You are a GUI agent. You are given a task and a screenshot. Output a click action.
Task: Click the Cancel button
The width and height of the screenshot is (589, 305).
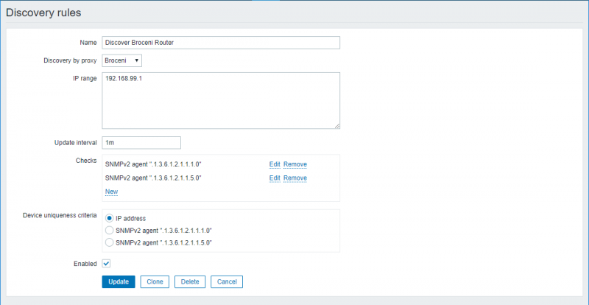pyautogui.click(x=227, y=281)
